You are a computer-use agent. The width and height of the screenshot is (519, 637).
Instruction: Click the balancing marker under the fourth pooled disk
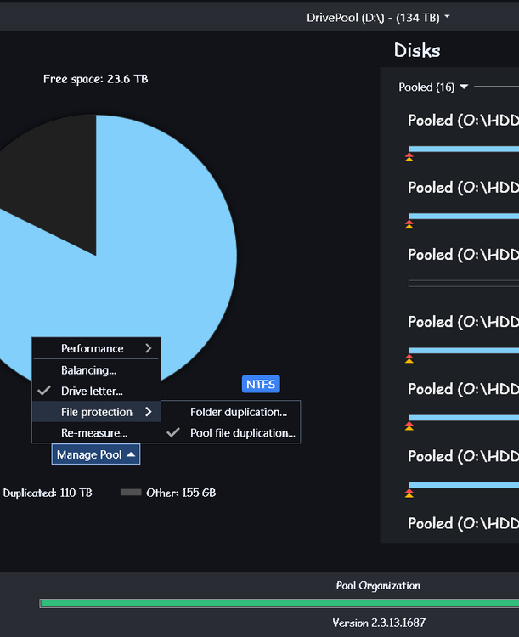point(409,358)
